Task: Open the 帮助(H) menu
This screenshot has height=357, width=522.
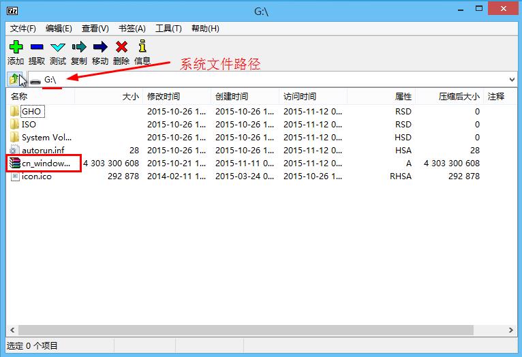Action: click(x=205, y=29)
